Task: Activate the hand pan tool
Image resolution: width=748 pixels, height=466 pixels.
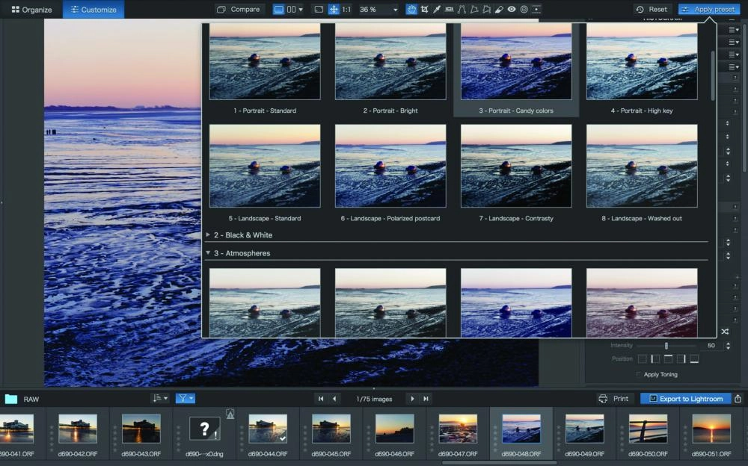Action: pos(411,10)
